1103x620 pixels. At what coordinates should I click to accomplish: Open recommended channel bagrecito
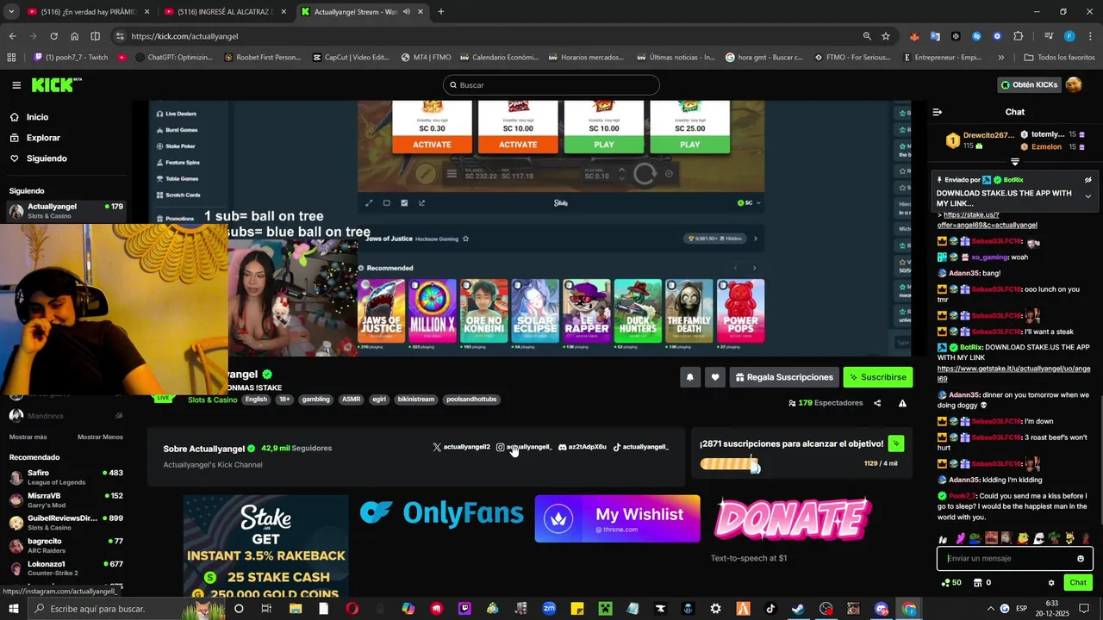coord(65,546)
